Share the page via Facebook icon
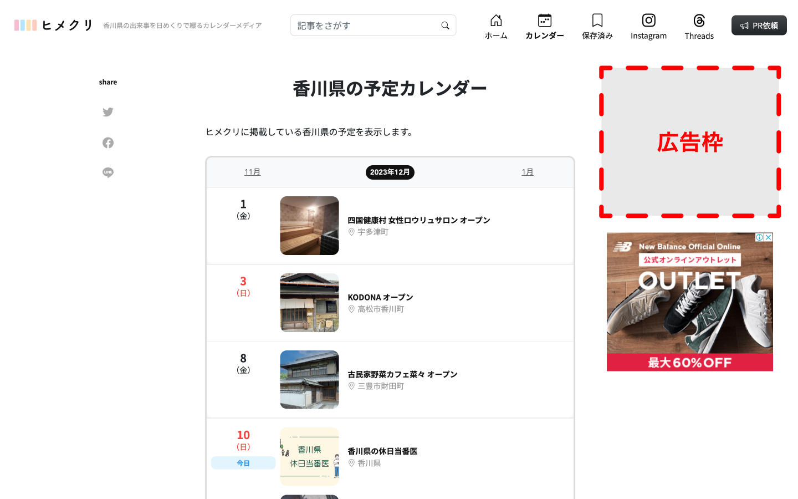This screenshot has width=798, height=499. click(108, 143)
